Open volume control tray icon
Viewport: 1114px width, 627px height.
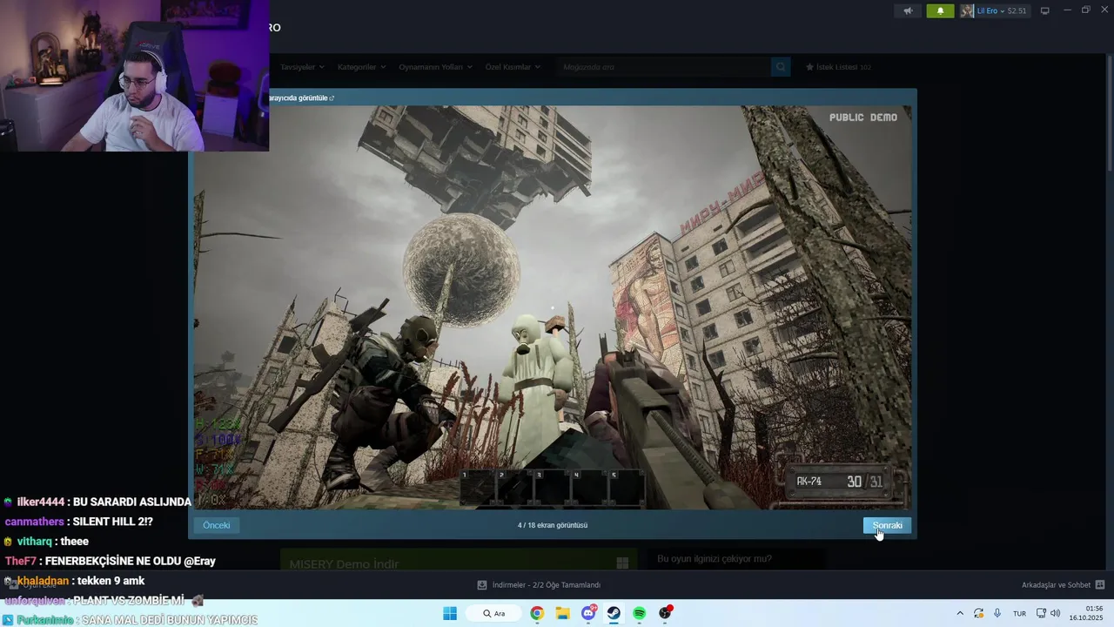[x=1056, y=613]
